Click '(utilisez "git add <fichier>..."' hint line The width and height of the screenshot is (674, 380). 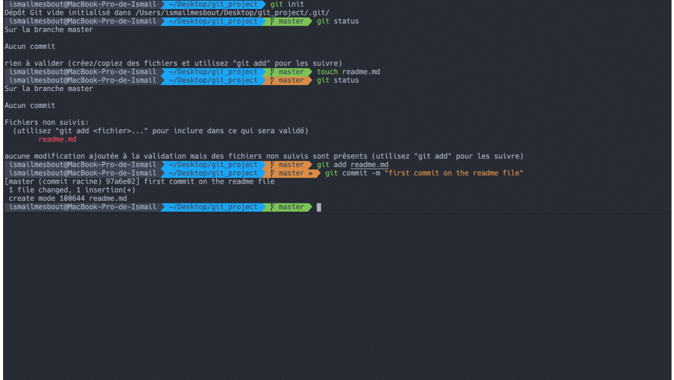pos(161,131)
